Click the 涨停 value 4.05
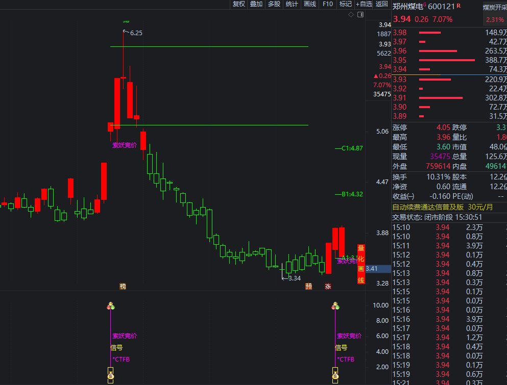Image resolution: width=507 pixels, height=385 pixels. 443,127
